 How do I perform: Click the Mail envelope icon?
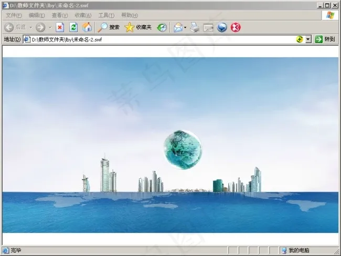point(178,27)
